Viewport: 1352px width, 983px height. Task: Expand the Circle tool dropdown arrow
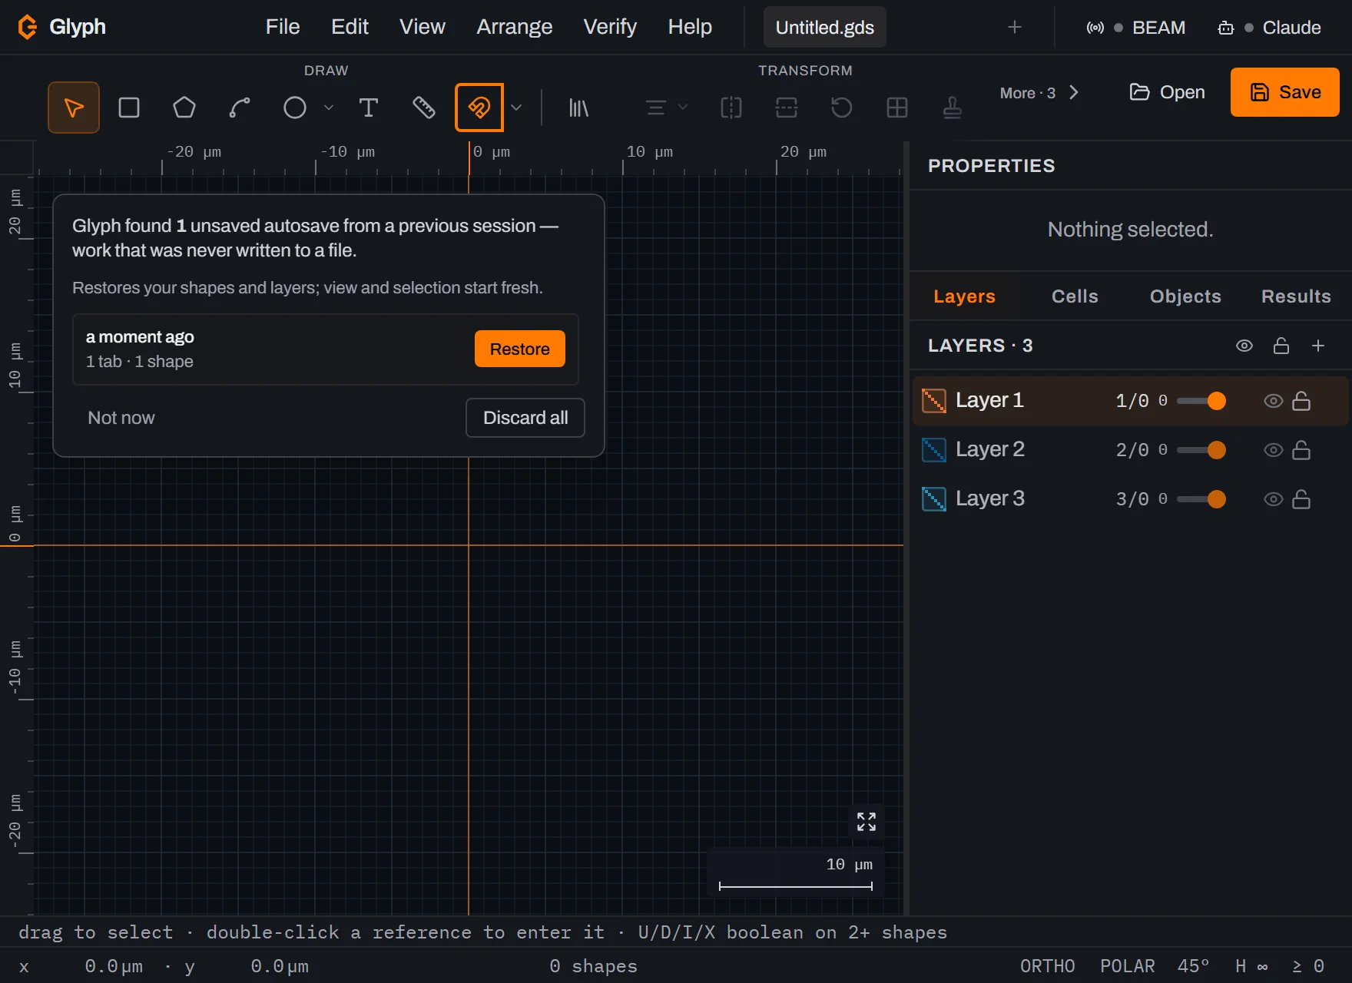[329, 108]
